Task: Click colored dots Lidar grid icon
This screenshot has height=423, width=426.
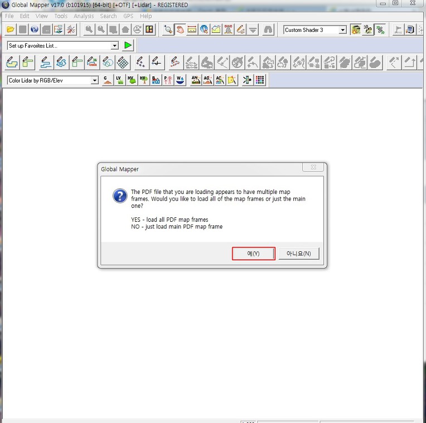Action: [260, 80]
